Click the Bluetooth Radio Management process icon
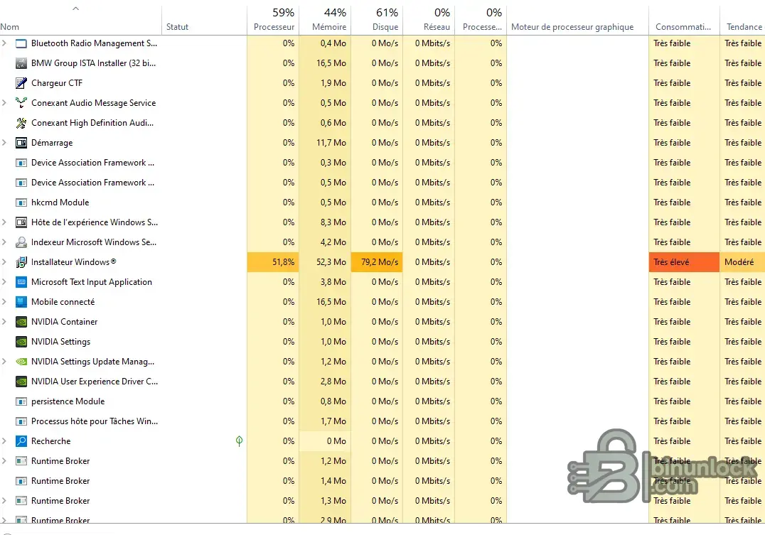 pos(21,43)
